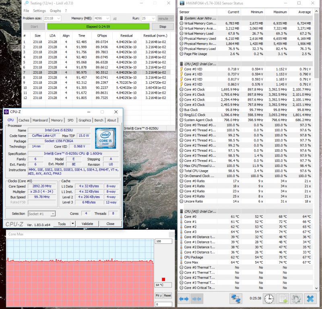Click the sensor icon beside Virtual Memory Load

(x=182, y=33)
